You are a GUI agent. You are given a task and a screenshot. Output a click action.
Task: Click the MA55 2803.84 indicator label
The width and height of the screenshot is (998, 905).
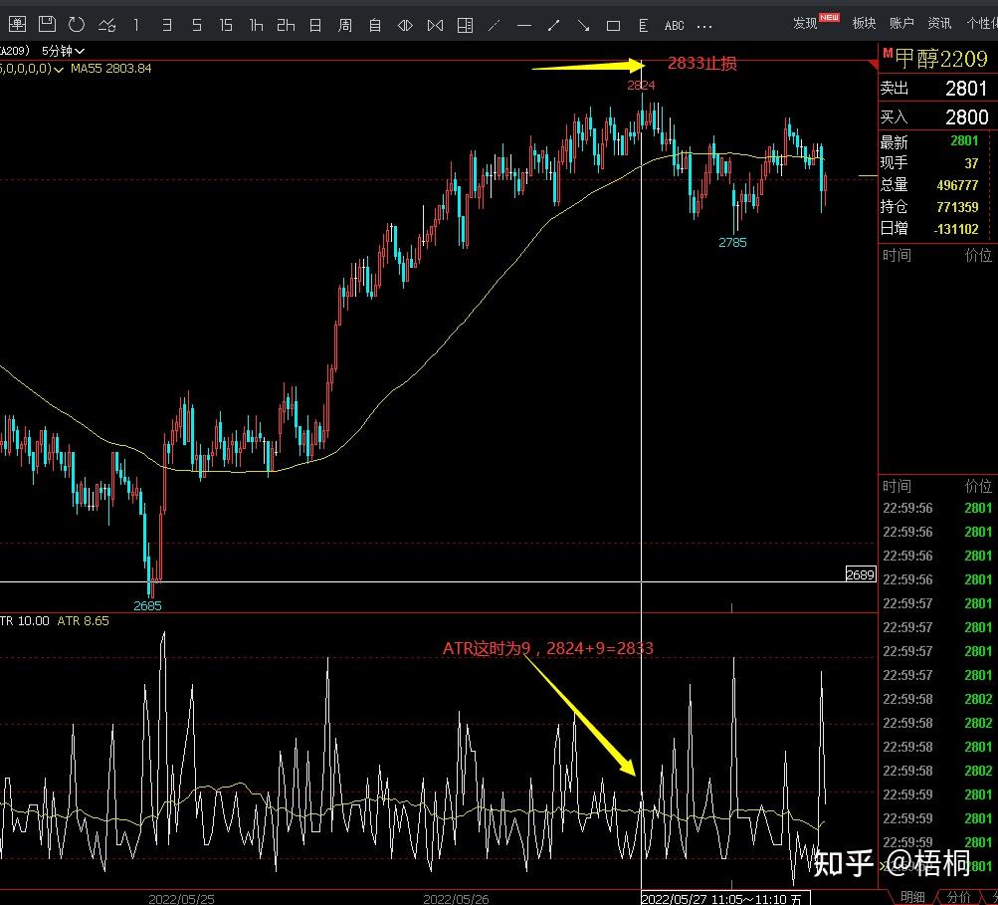point(111,68)
